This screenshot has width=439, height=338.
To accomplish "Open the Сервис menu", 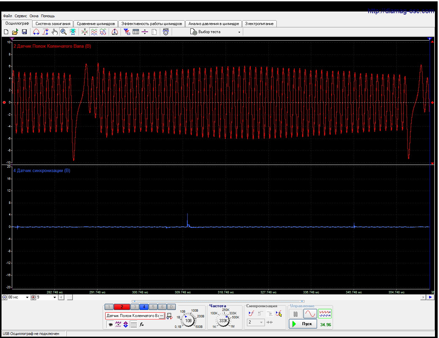I will click(x=21, y=16).
